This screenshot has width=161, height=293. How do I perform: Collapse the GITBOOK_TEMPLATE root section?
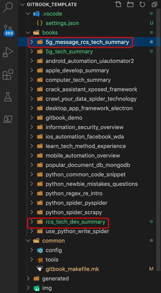click(23, 4)
